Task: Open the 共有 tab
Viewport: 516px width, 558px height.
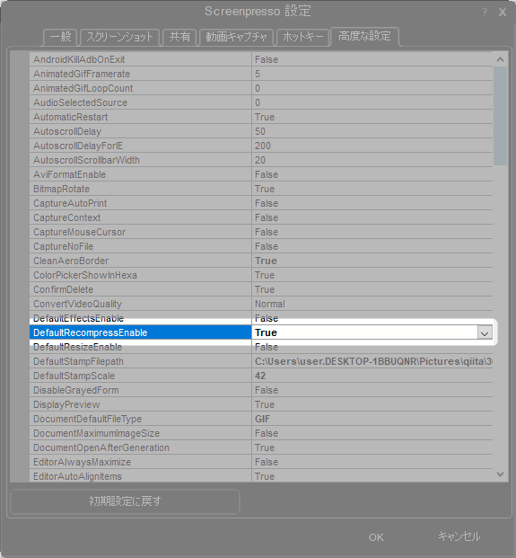Action: (x=179, y=37)
